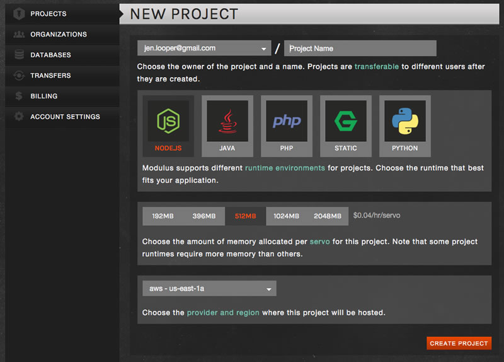Follow the servo link
This screenshot has height=362, width=504.
(320, 242)
